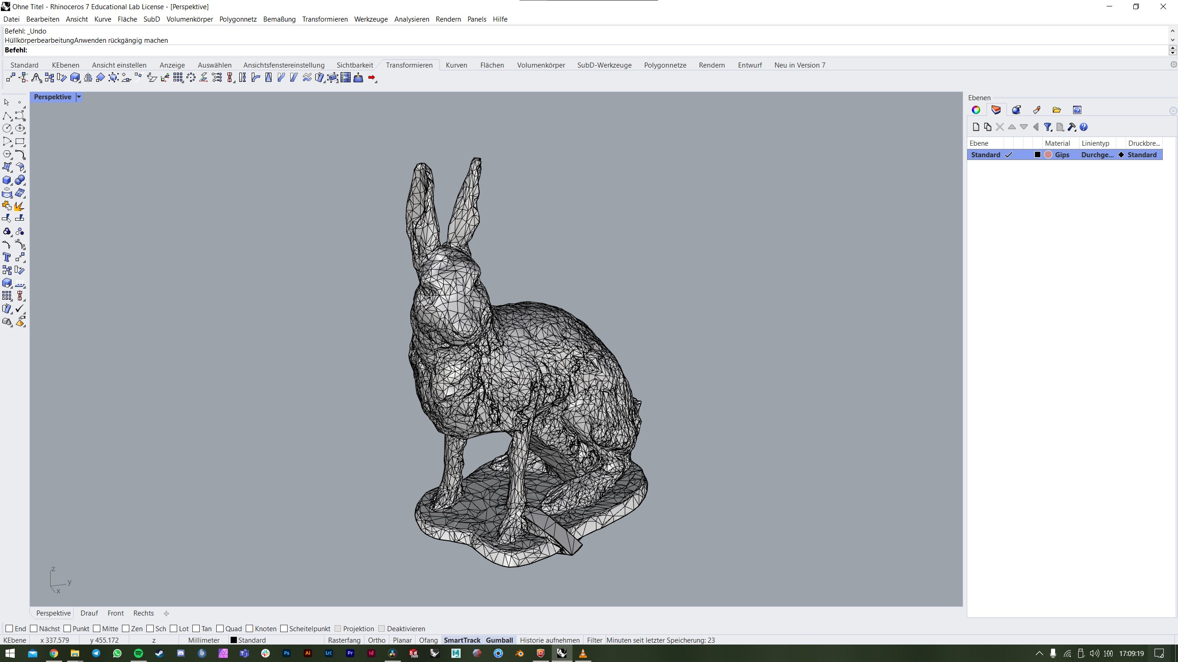Switch to the SubD-Werkzeuge toolbar tab

pos(604,65)
